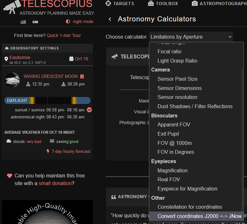Click the clouds weather icon
The image size is (247, 224).
coord(9,141)
